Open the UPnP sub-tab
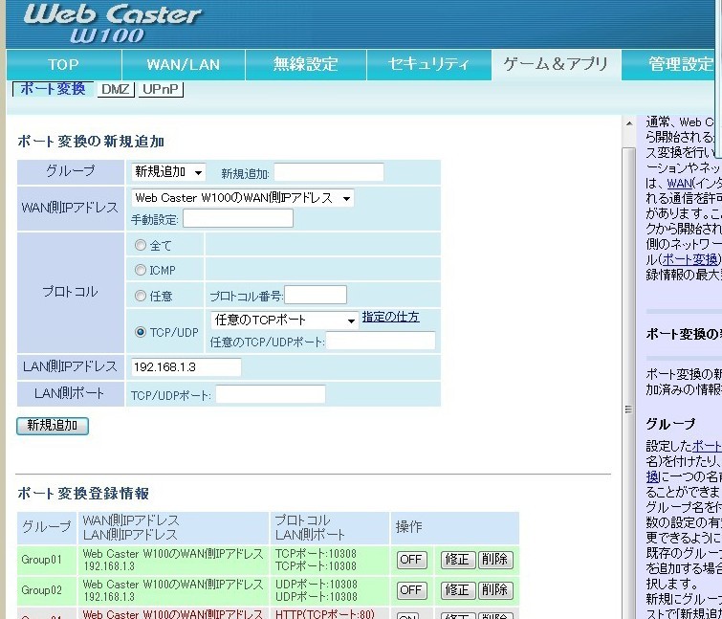The height and width of the screenshot is (619, 722). pos(161,89)
